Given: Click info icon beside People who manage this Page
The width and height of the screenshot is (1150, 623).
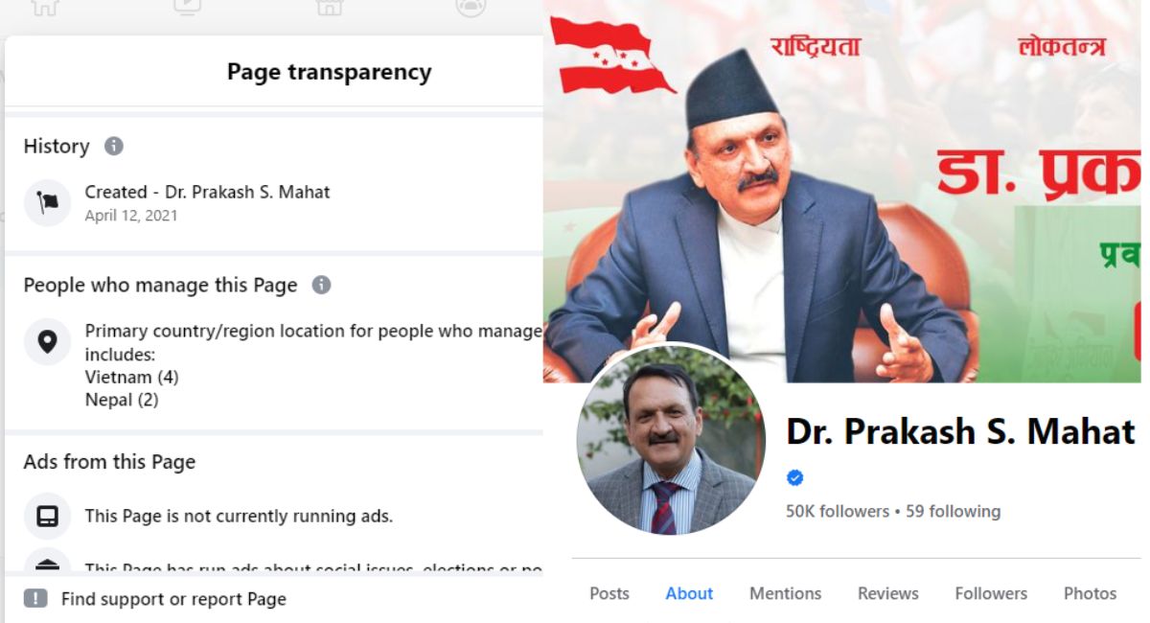Looking at the screenshot, I should click(322, 285).
